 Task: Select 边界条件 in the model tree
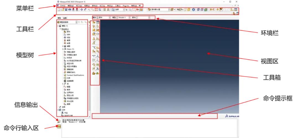[x=70, y=92]
